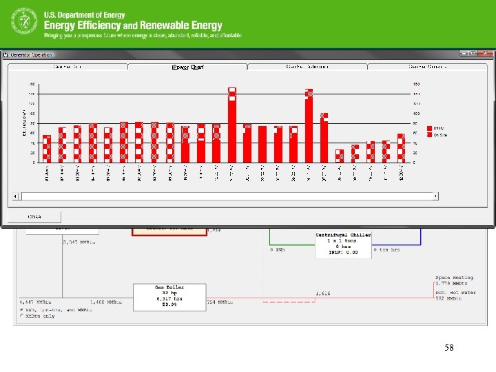The width and height of the screenshot is (496, 372).
Task: Click the 'Dom. Hot Water' label
Action: coord(455,293)
